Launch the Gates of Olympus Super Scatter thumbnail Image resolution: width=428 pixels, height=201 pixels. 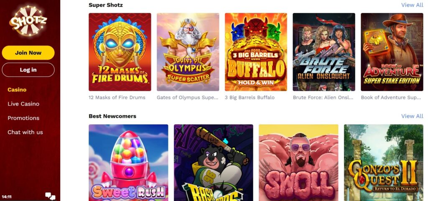point(188,52)
